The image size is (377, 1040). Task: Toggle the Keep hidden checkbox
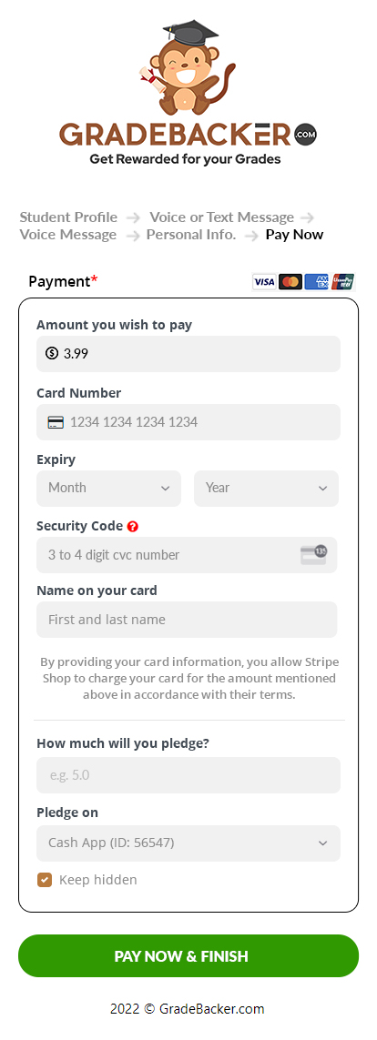[45, 880]
